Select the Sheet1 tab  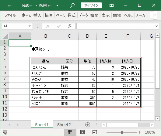pos(42,125)
